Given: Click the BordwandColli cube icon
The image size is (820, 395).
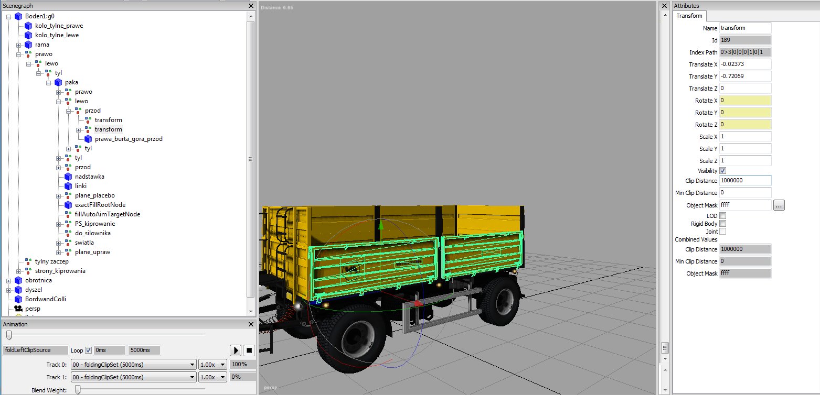Looking at the screenshot, I should tap(18, 299).
